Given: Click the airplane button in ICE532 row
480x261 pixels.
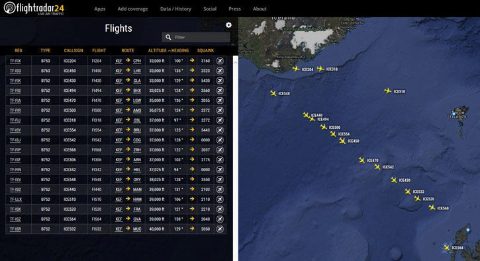Looking at the screenshot, I should click(220, 229).
